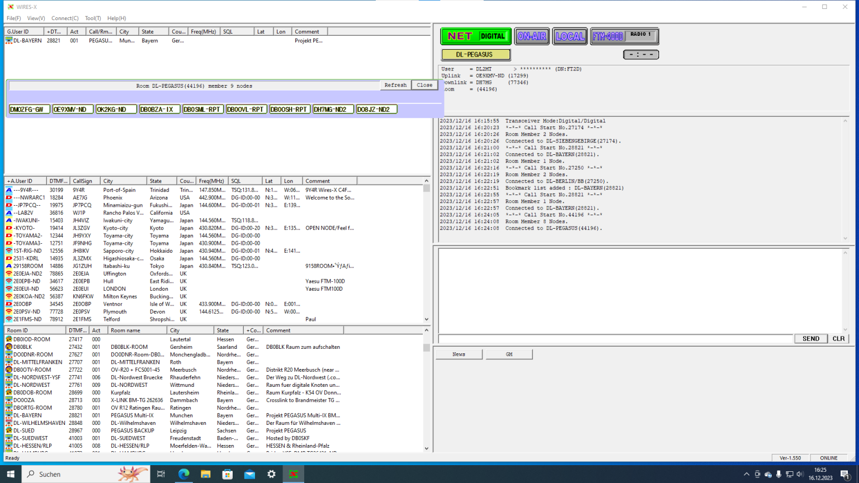Close the room member window
Screen dimensions: 859x483
pos(424,84)
